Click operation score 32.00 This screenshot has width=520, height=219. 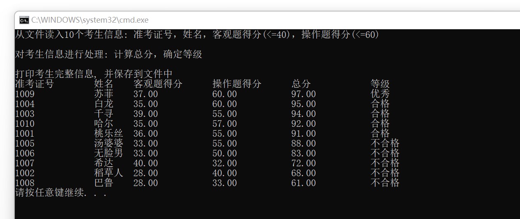[x=225, y=163]
